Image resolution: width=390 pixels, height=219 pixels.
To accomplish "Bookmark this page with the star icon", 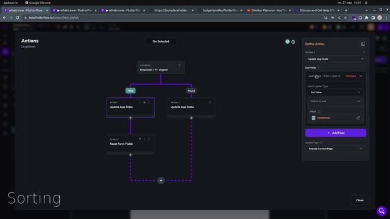I will (x=346, y=18).
